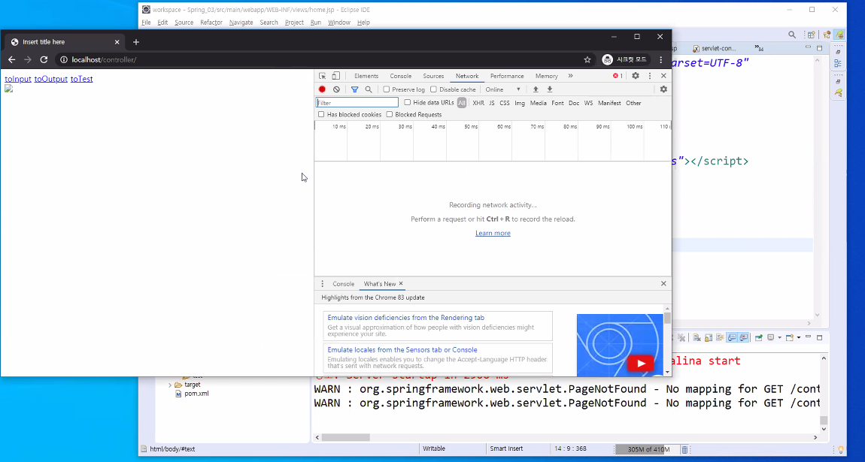865x462 pixels.
Task: Filter network requests by XHR
Action: (x=478, y=103)
